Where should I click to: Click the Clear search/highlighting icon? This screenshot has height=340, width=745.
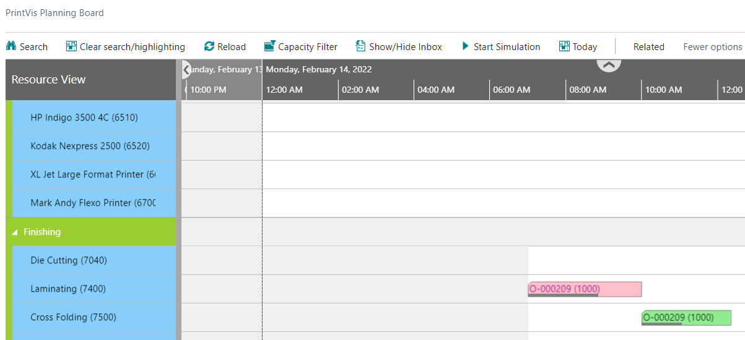pos(71,46)
